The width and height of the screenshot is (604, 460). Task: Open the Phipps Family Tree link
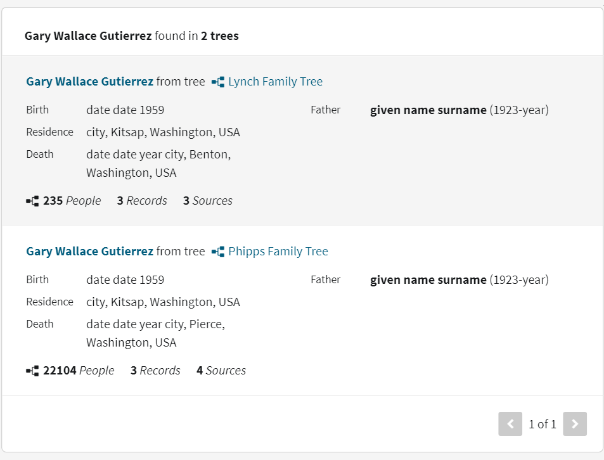[x=278, y=252]
